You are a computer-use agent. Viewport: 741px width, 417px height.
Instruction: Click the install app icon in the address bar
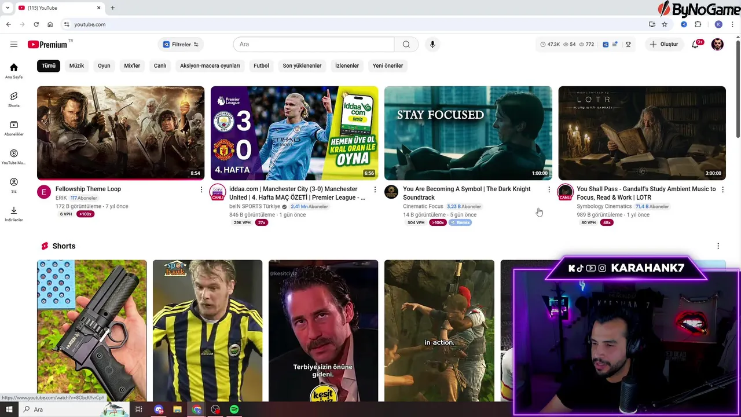point(652,24)
